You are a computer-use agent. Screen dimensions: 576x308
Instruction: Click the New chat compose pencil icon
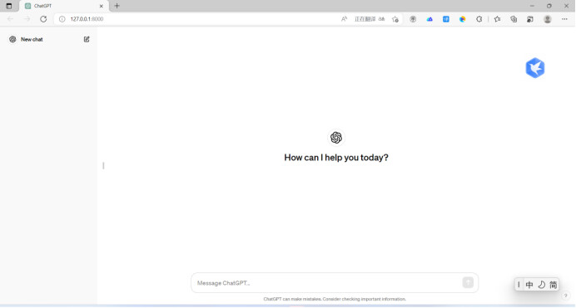point(87,39)
